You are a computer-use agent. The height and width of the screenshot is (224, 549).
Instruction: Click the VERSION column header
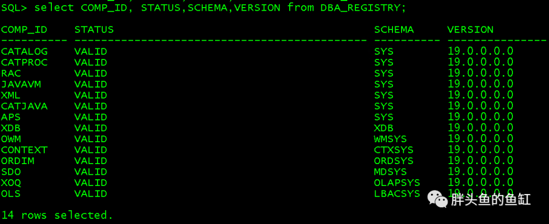[471, 30]
